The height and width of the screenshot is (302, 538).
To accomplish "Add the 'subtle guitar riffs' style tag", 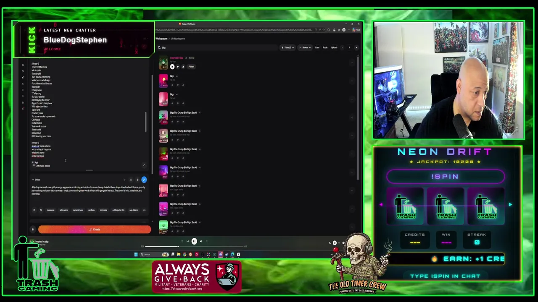I will tap(119, 210).
